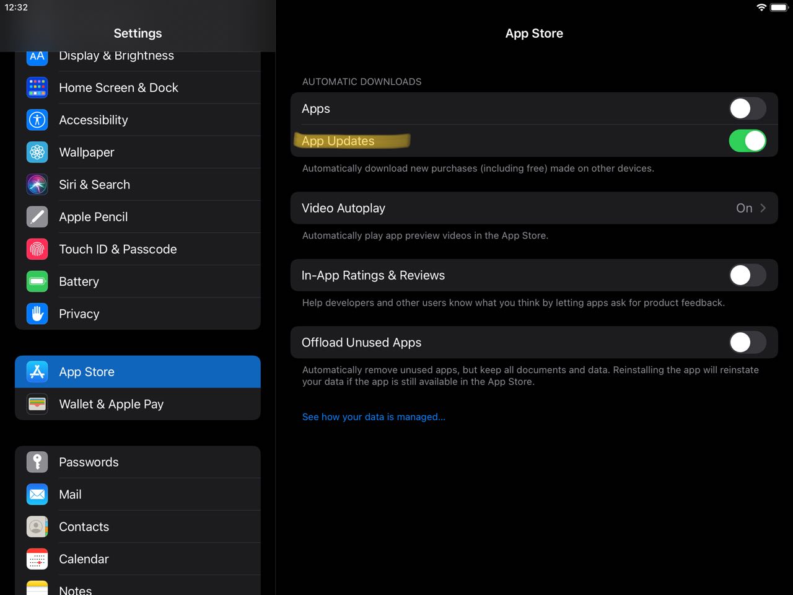Tap the App Store page title
793x595 pixels.
pos(534,33)
